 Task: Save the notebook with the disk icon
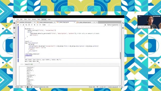18,25
